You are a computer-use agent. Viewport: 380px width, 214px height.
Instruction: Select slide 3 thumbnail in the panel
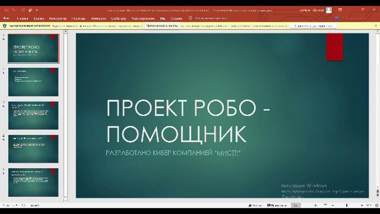click(x=33, y=115)
